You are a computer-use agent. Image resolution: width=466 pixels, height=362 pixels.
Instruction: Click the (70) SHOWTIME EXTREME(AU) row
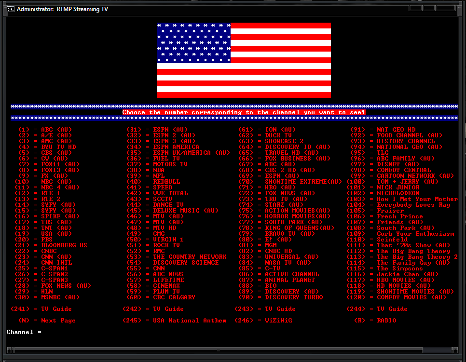point(290,182)
